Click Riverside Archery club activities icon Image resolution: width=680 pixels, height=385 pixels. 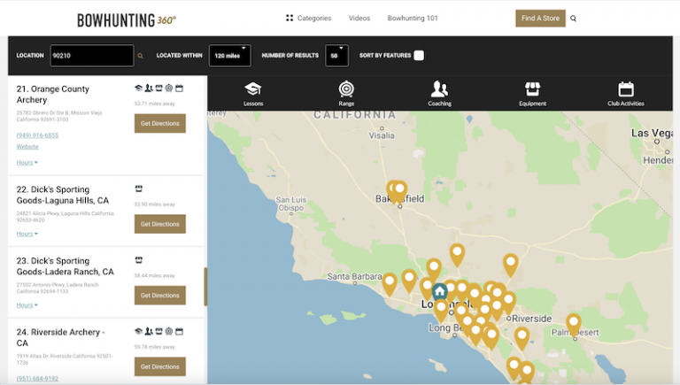click(179, 331)
